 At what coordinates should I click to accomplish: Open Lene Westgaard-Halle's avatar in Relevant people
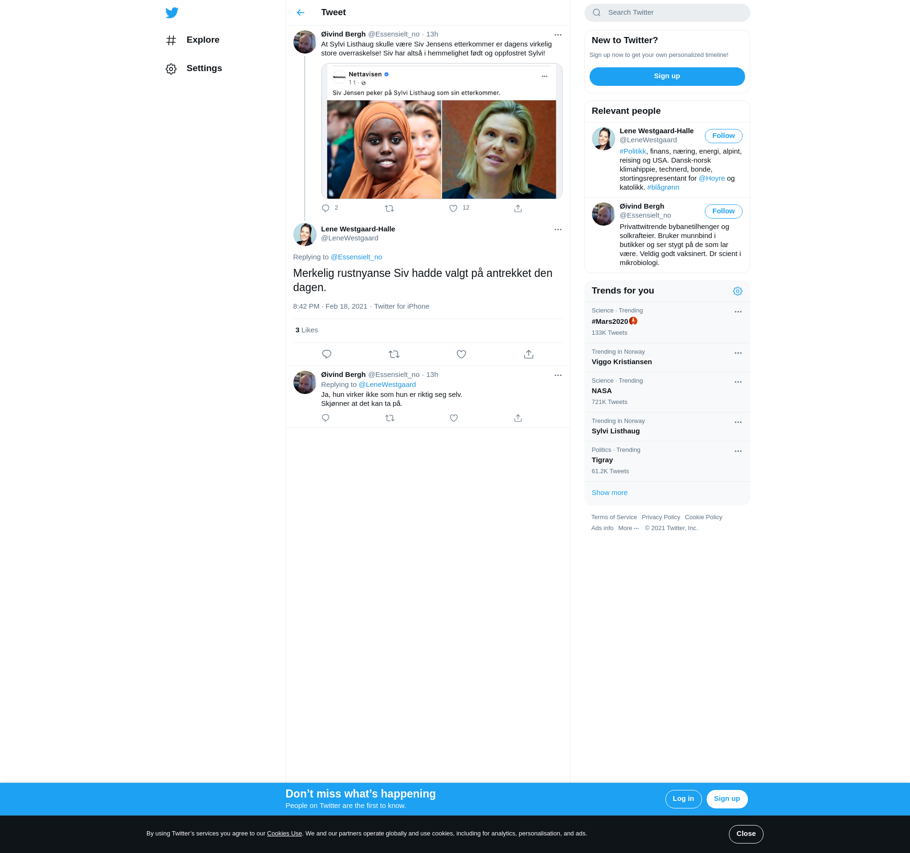pos(603,139)
